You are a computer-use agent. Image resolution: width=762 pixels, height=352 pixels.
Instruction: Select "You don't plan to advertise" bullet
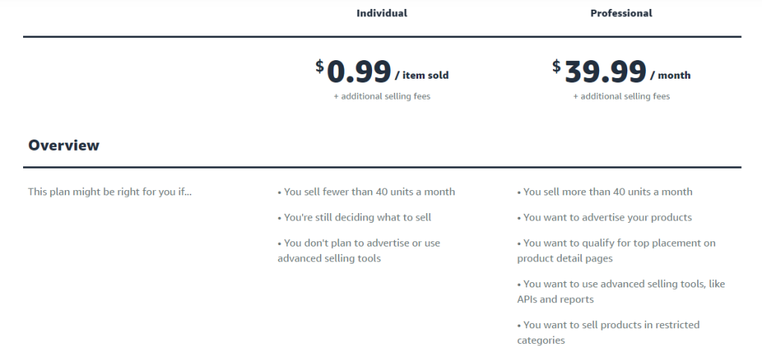(x=360, y=250)
